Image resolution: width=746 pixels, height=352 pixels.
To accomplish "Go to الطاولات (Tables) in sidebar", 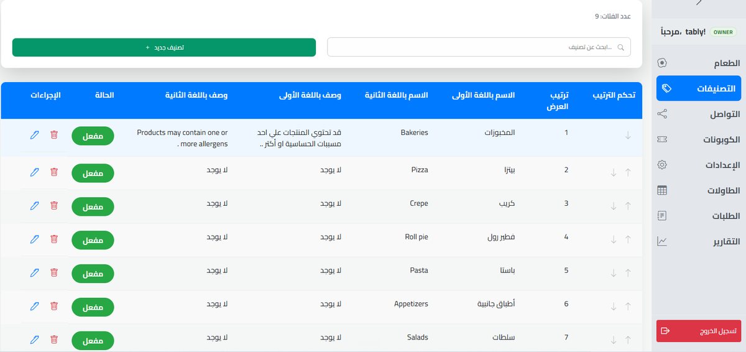I will tap(698, 190).
